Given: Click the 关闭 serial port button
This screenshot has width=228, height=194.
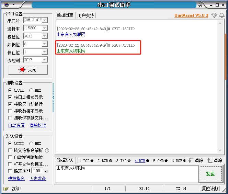Looking at the screenshot, I should tap(28, 70).
